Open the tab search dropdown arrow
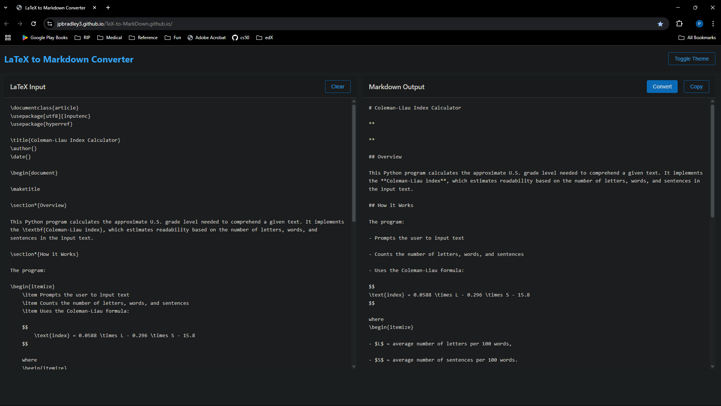 [6, 8]
